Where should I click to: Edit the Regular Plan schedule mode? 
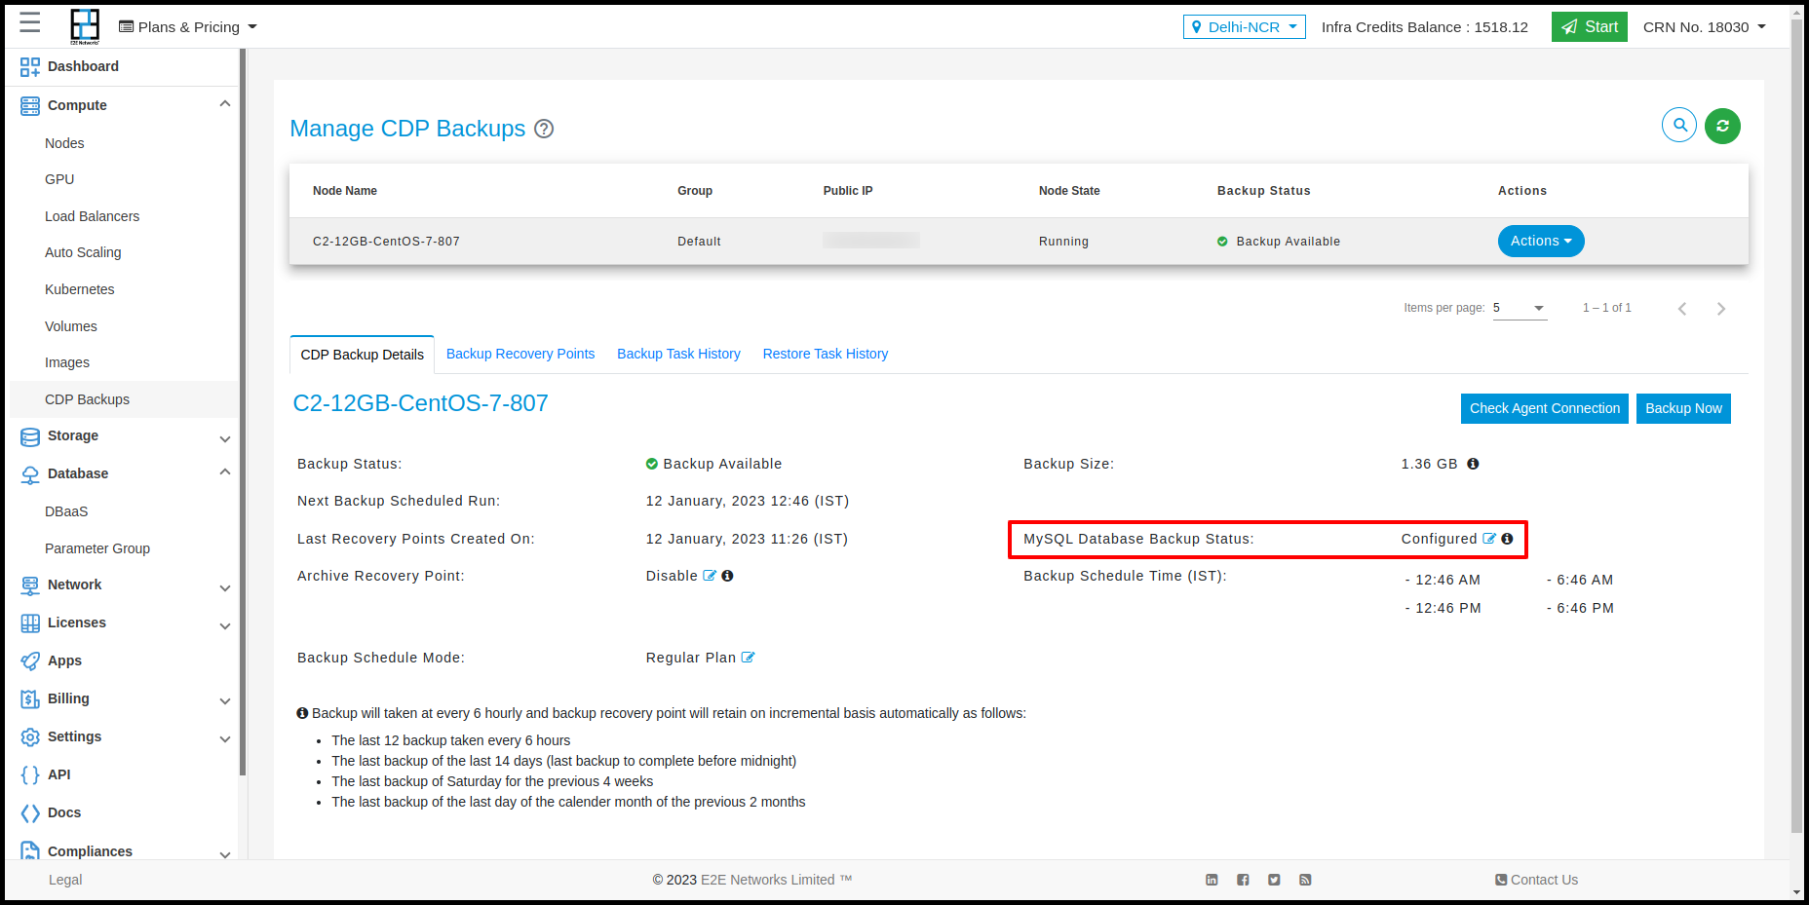pos(748,658)
